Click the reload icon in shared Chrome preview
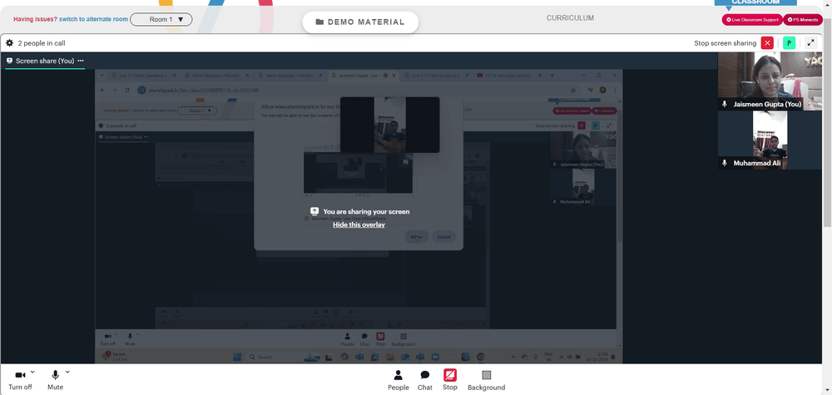Screen dimensions: 832x395 point(127,90)
